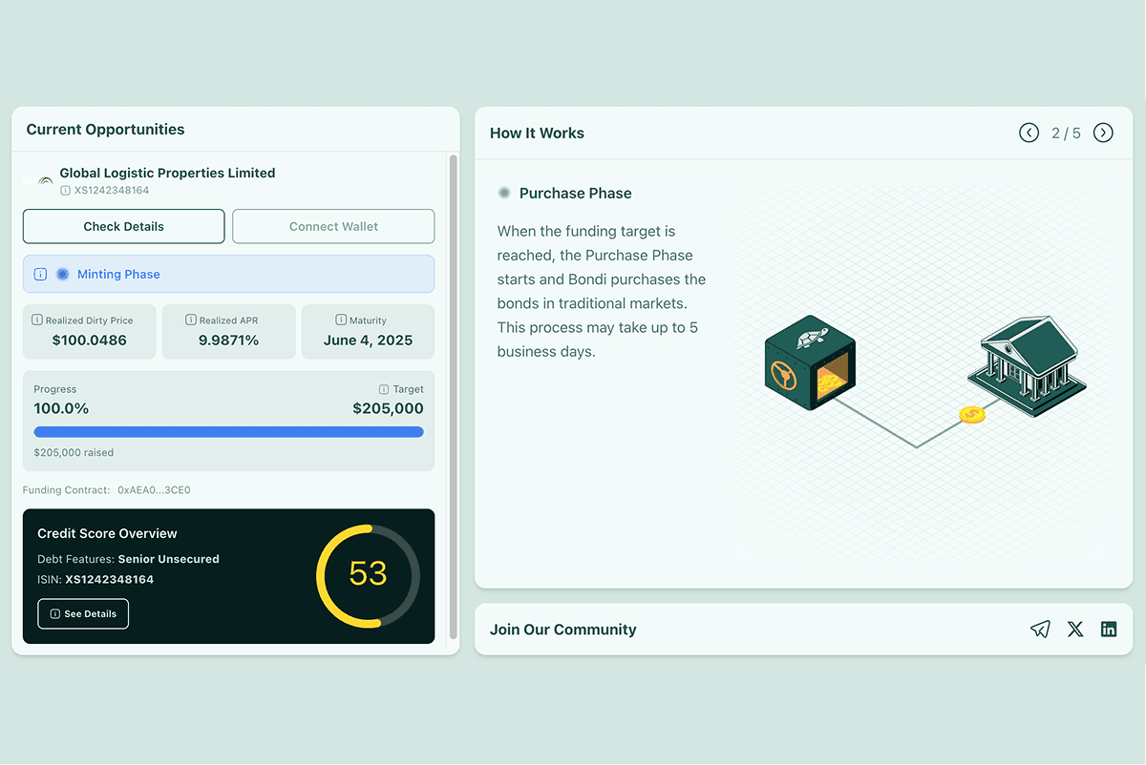Click Realized Dirty Price info icon
This screenshot has height=765, width=1146.
click(37, 320)
